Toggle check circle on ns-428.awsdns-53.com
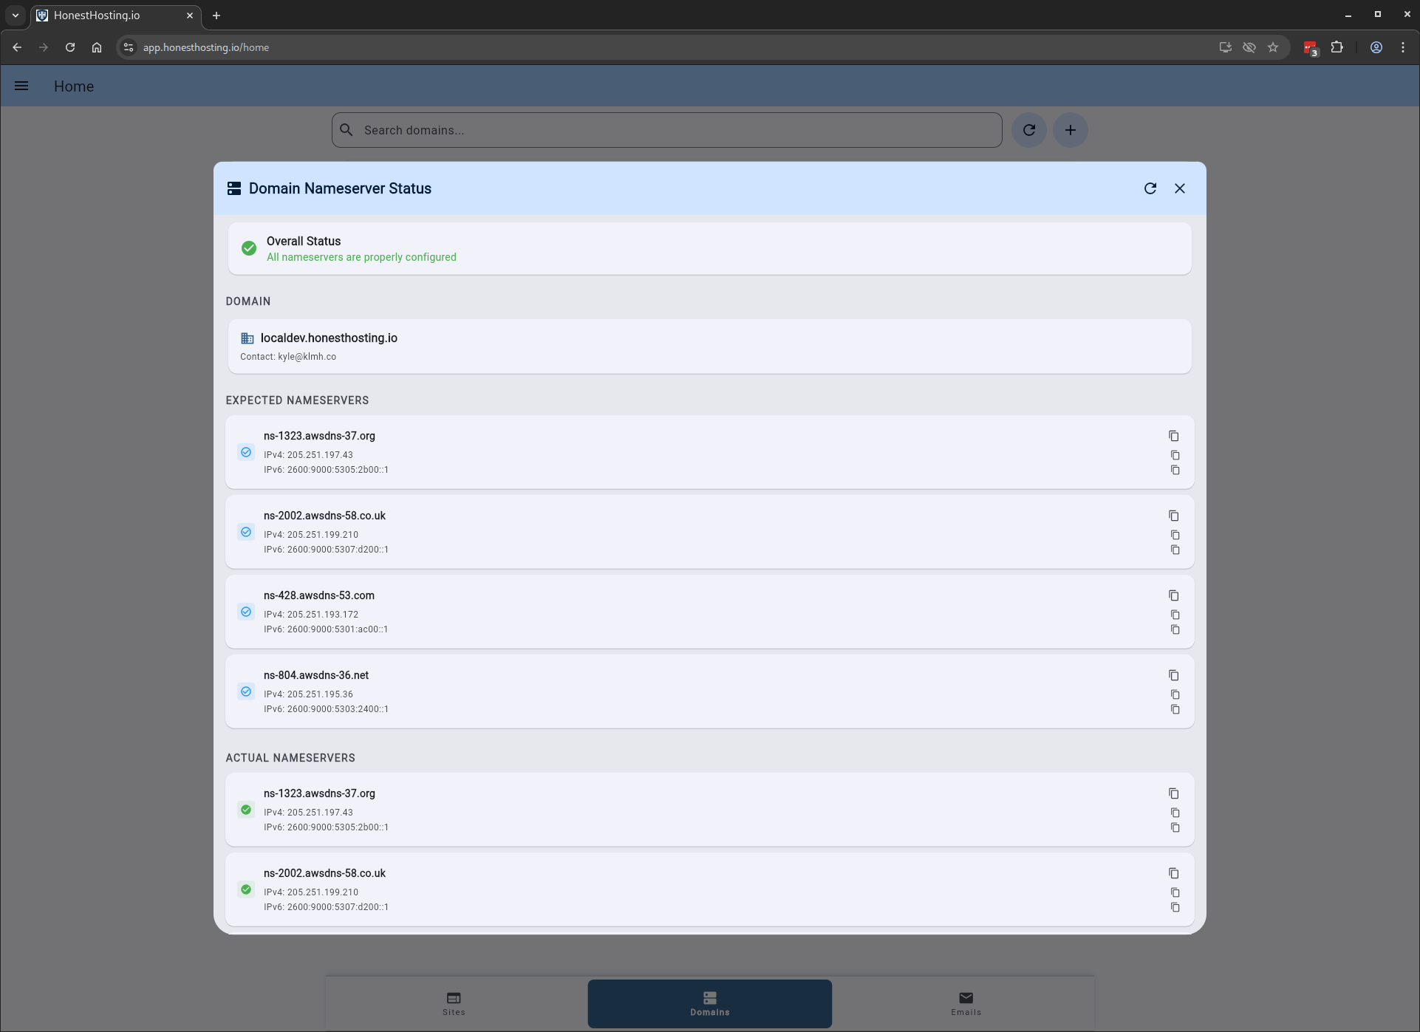Image resolution: width=1420 pixels, height=1032 pixels. click(x=246, y=612)
